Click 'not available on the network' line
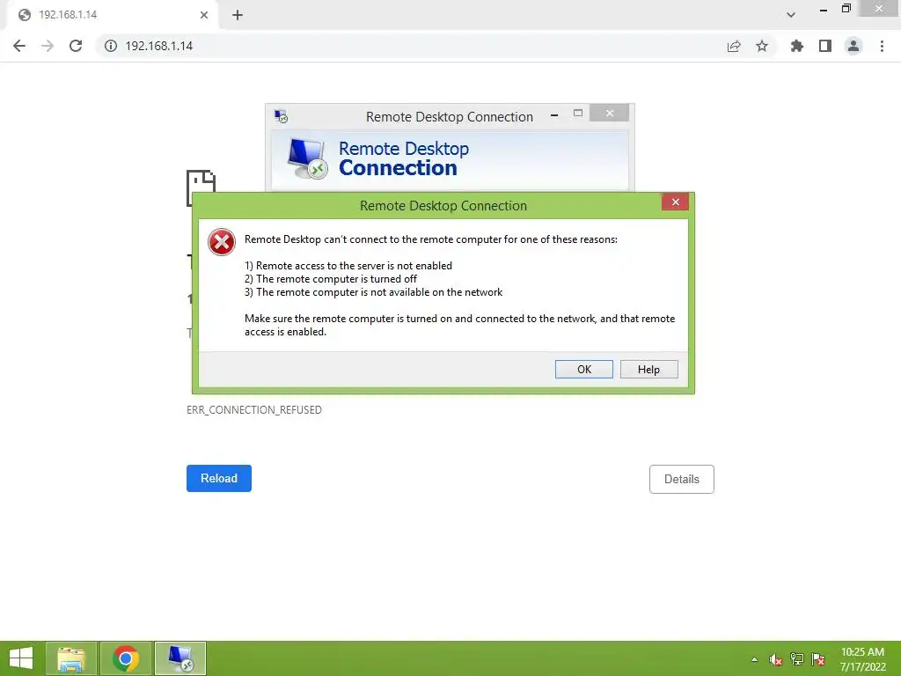This screenshot has width=901, height=676. click(373, 292)
